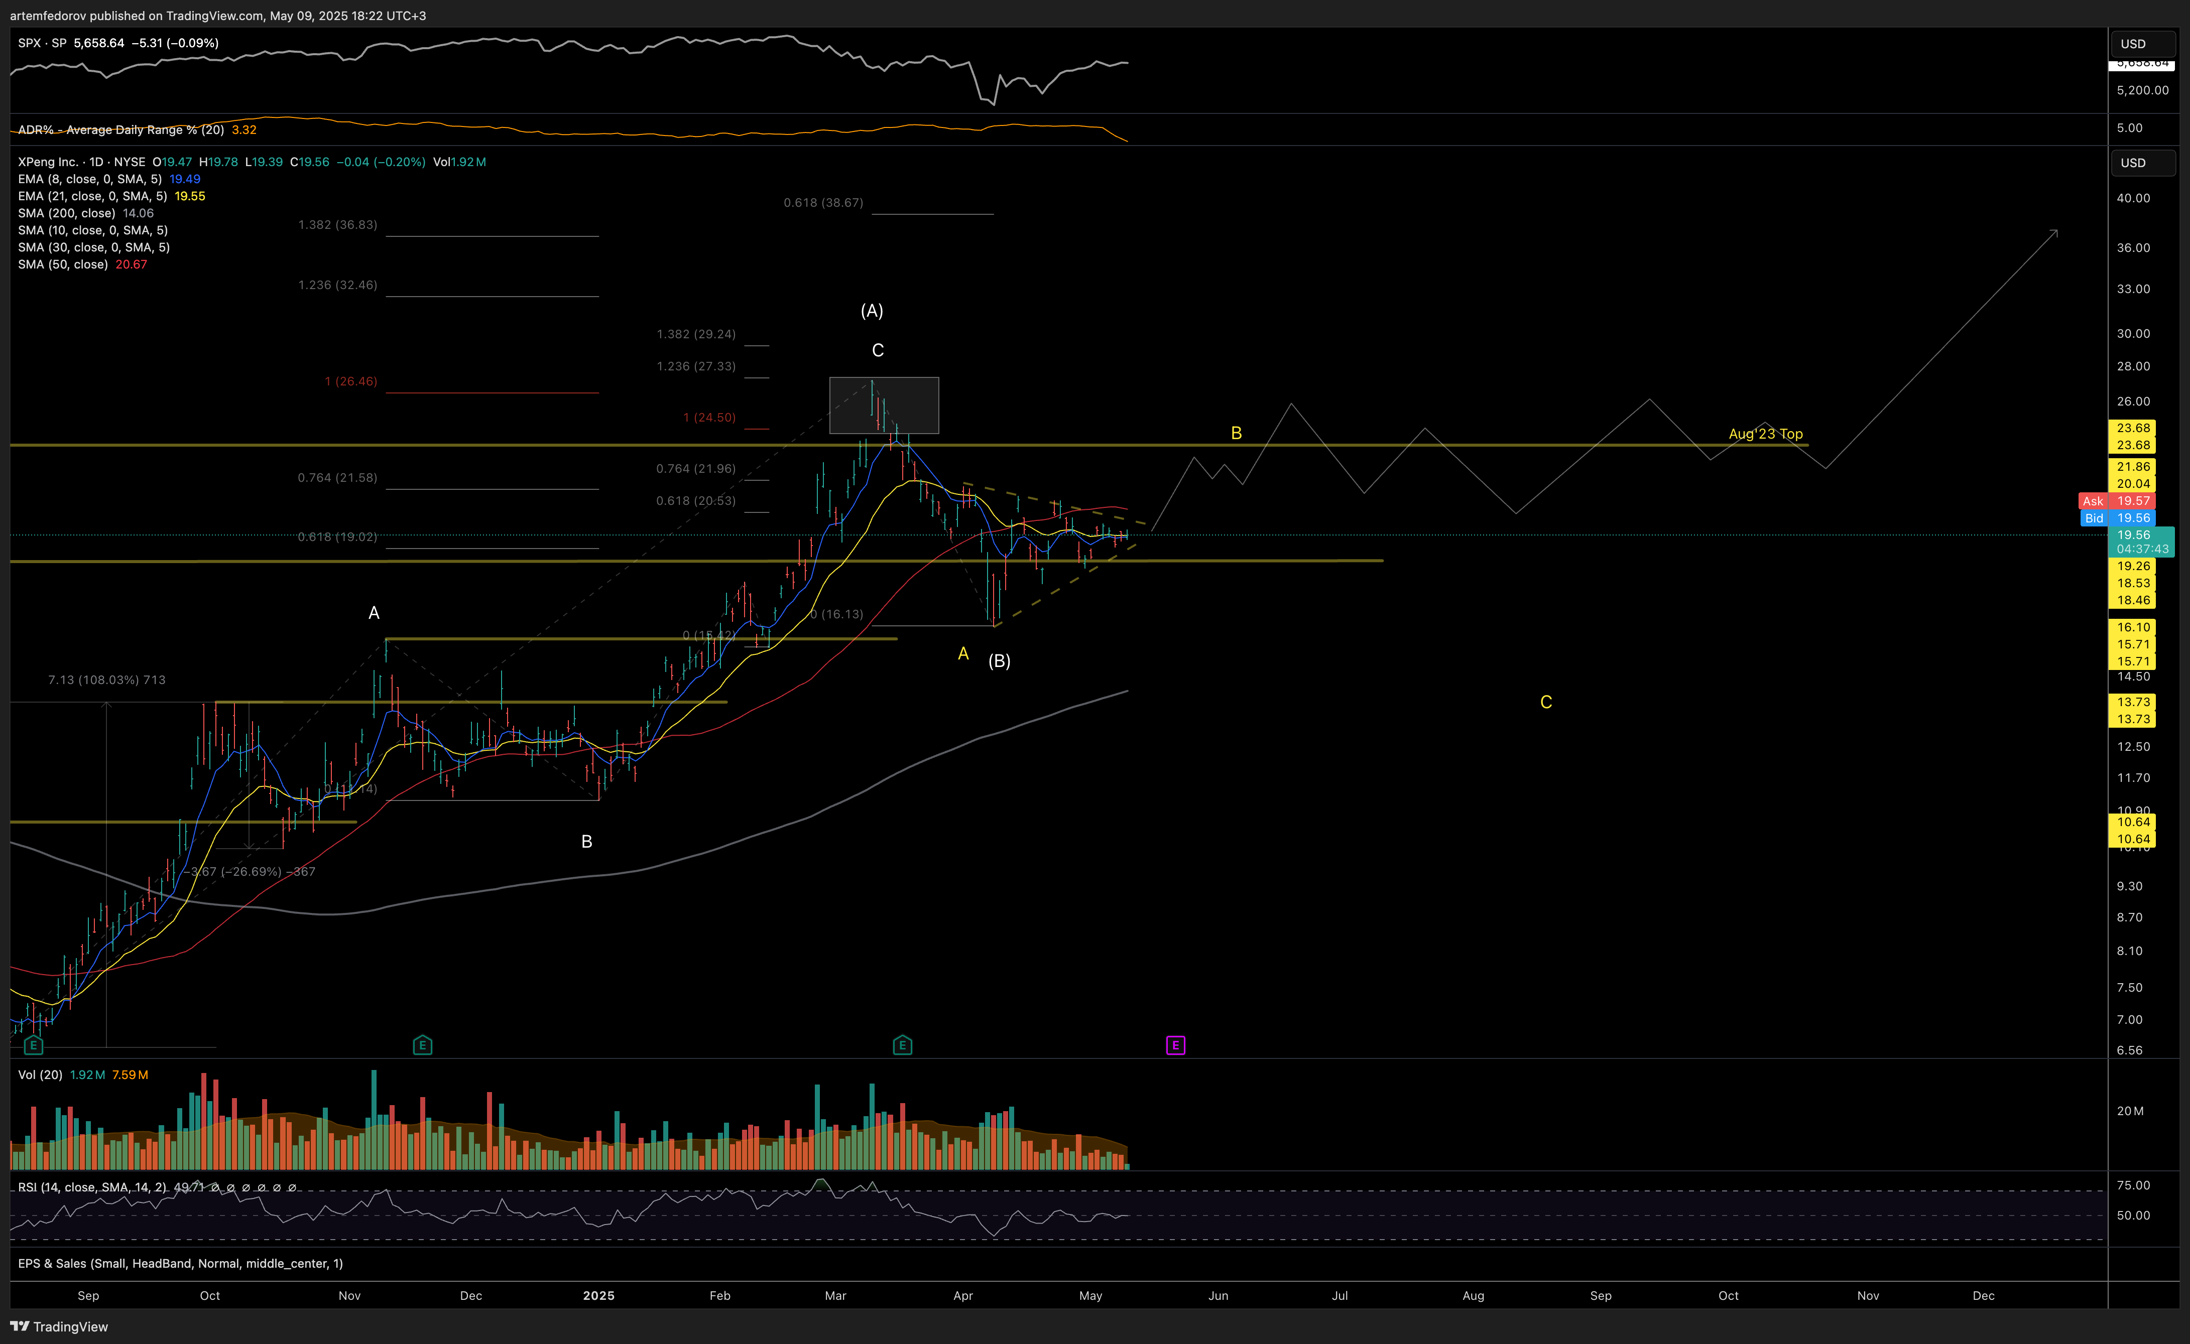Click the earnings E marker near November
The image size is (2190, 1344).
(x=422, y=1045)
